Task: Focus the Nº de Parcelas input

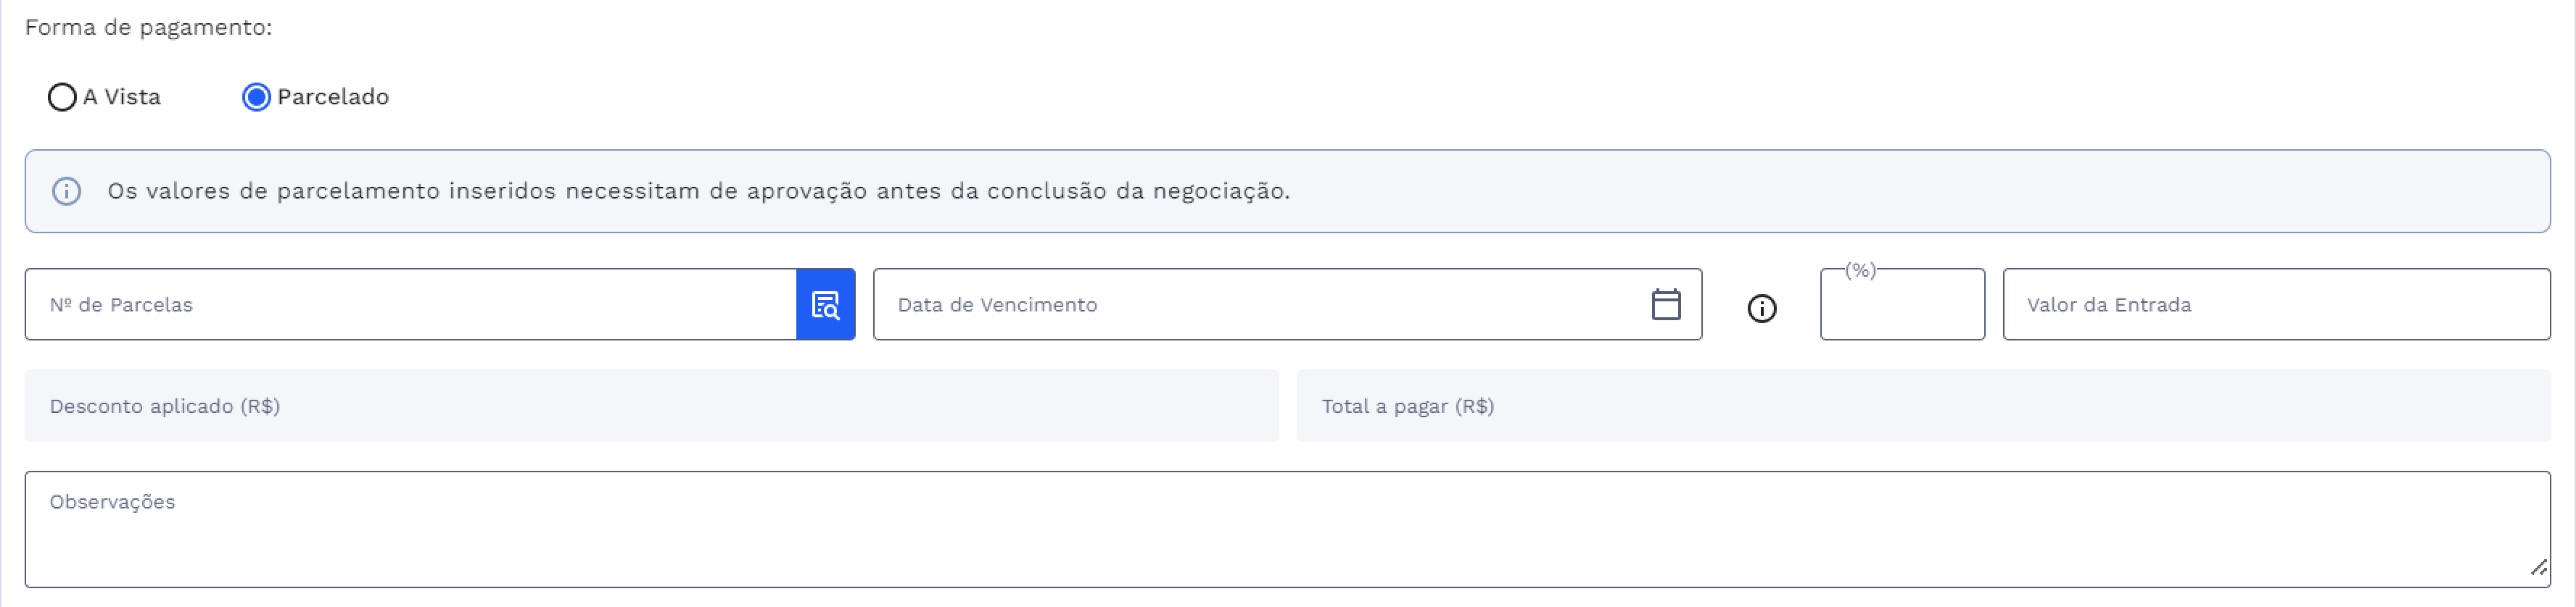Action: [x=400, y=304]
